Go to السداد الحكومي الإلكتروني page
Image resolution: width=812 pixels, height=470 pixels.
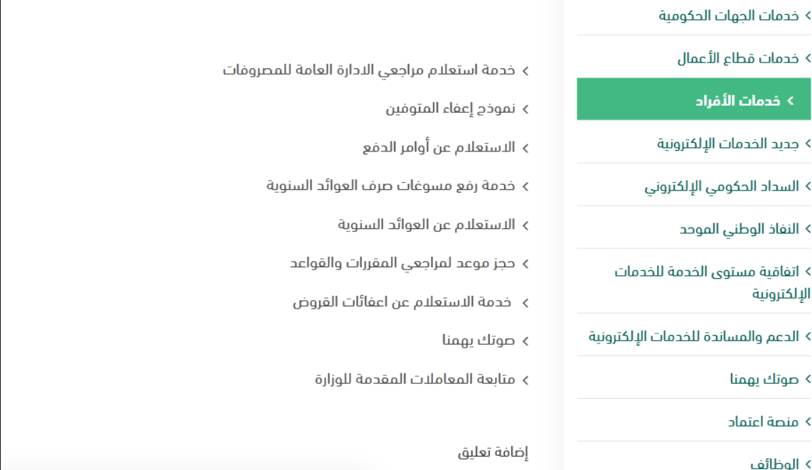coord(722,186)
